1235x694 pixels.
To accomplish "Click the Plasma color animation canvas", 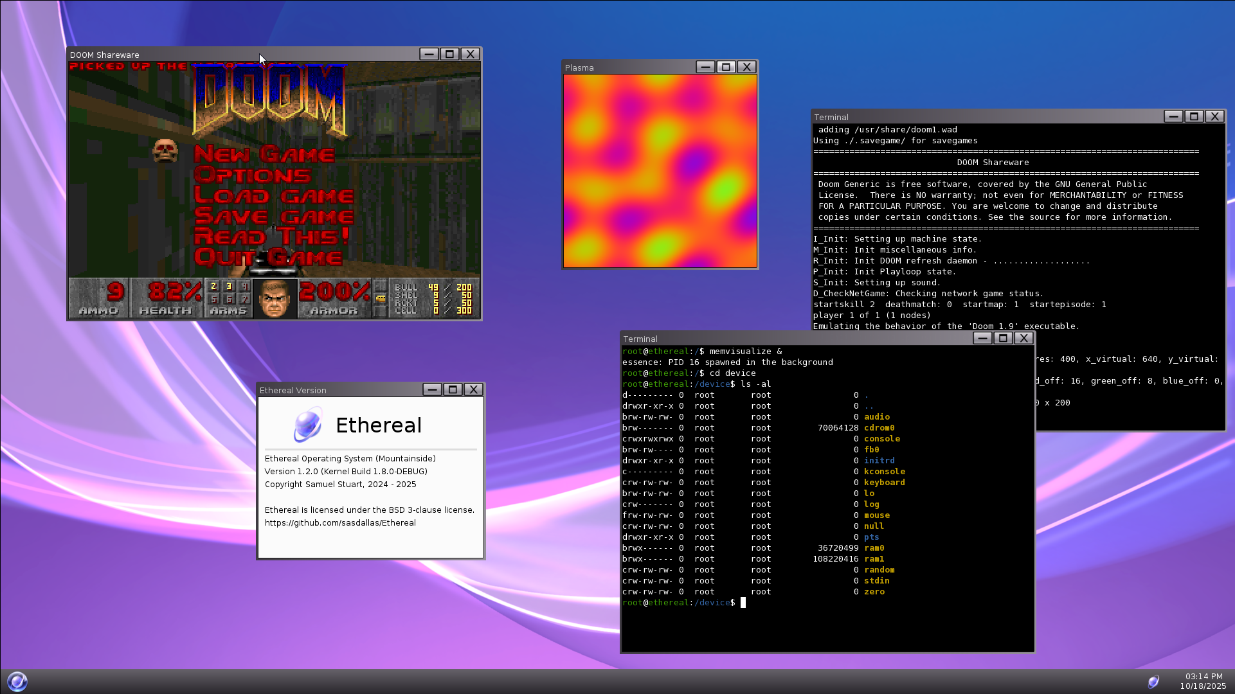I will coord(660,171).
